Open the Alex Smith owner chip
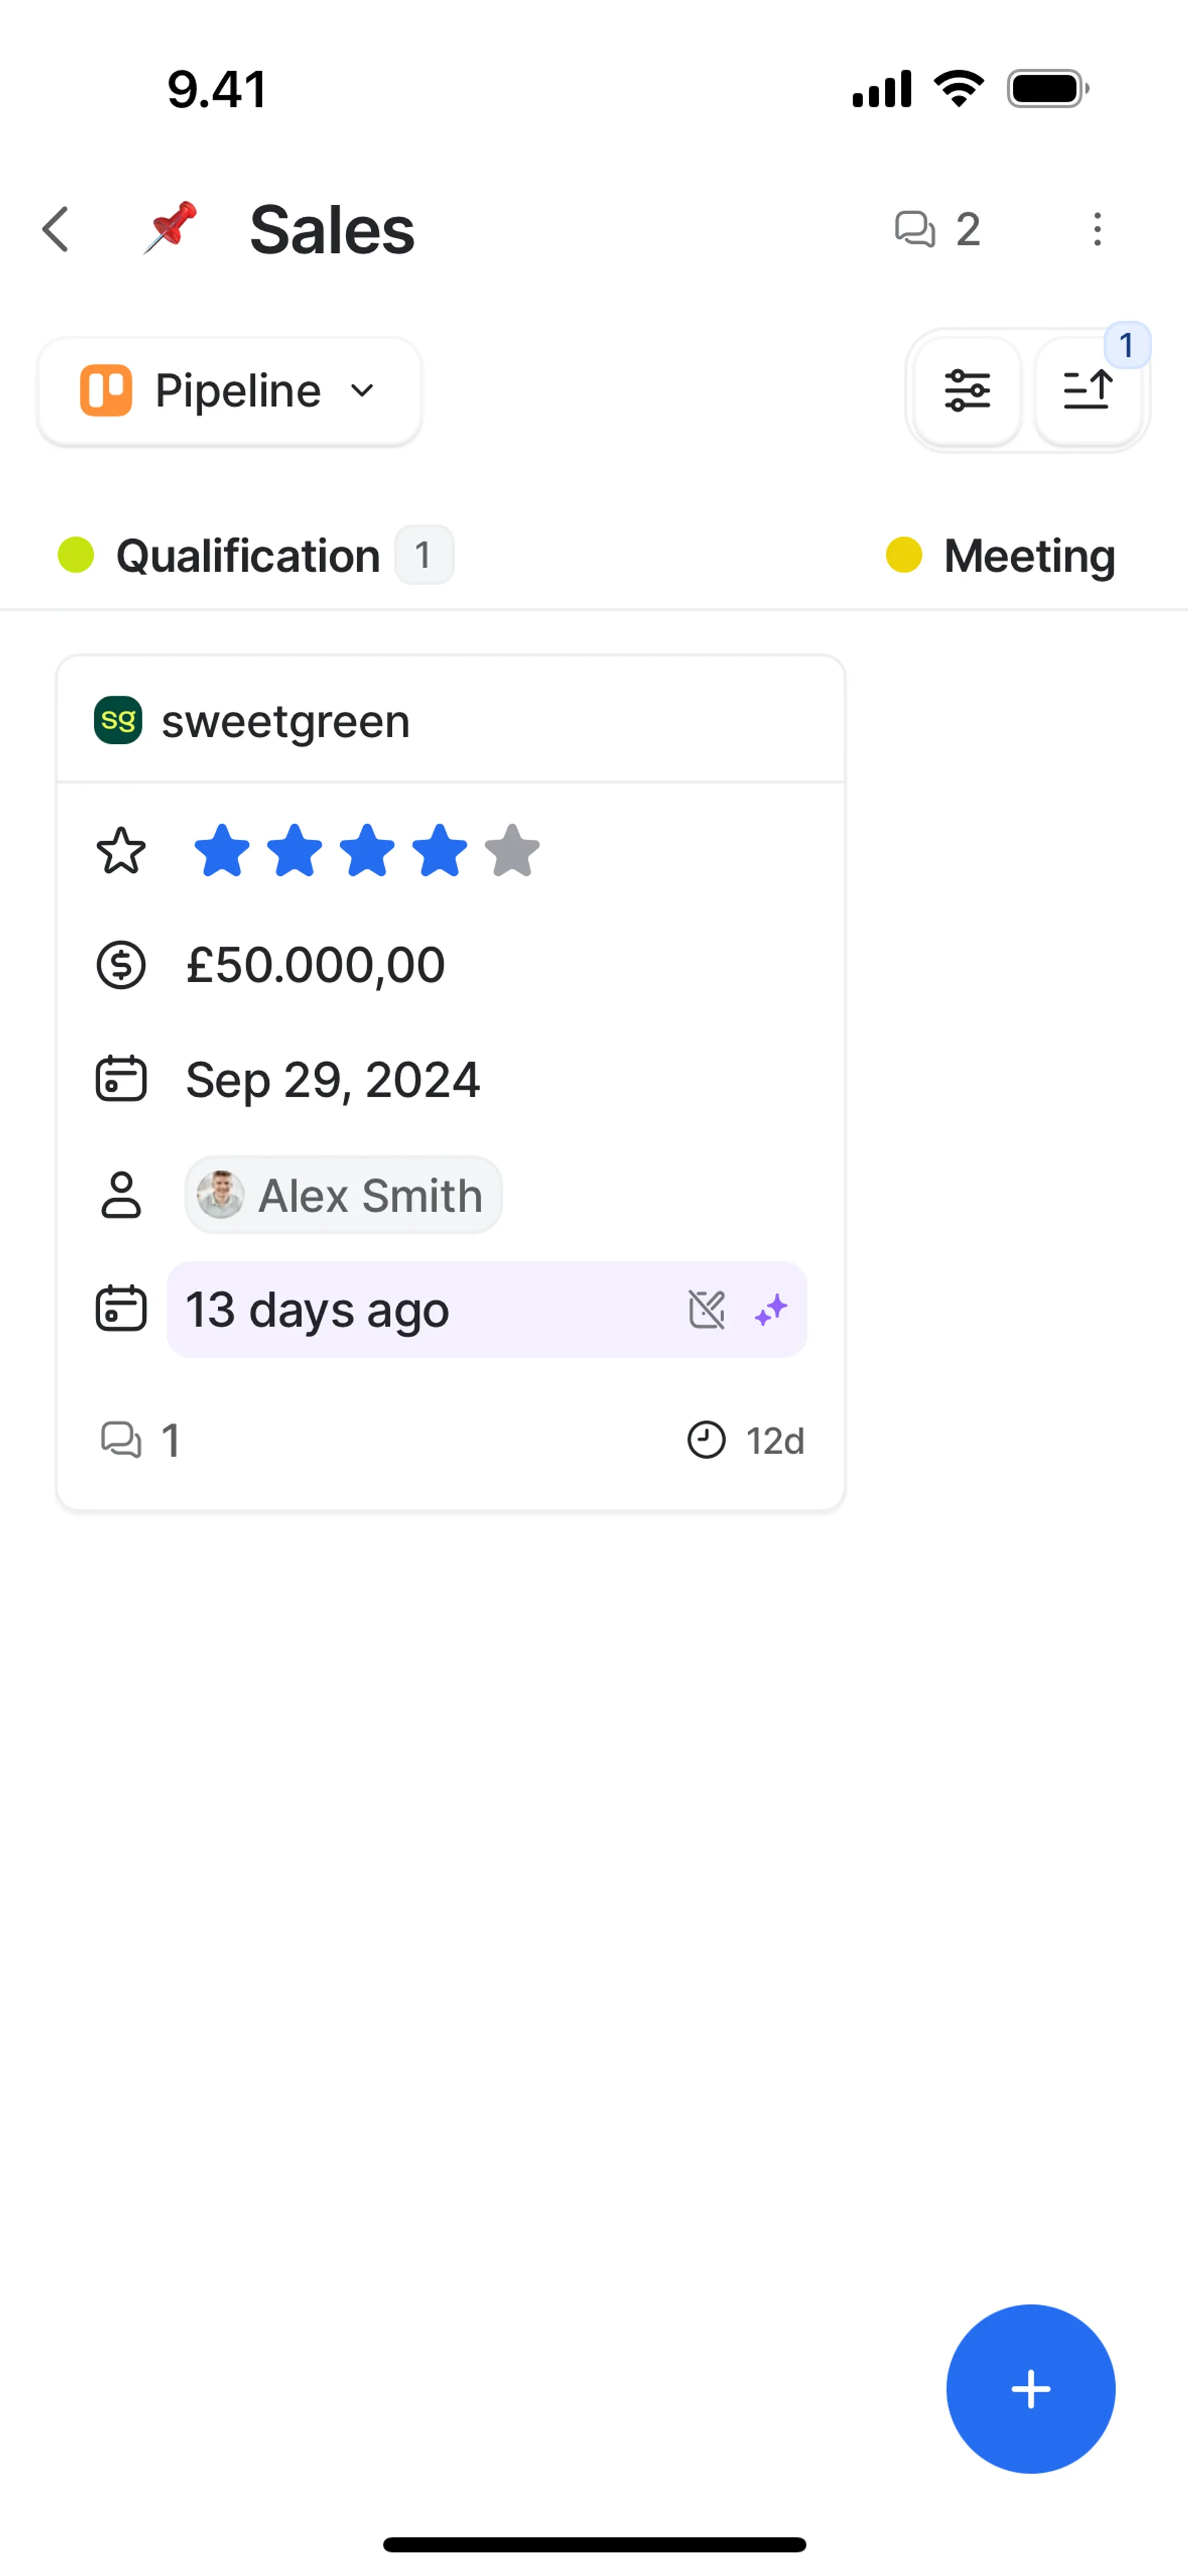The width and height of the screenshot is (1188, 2576). pos(344,1195)
